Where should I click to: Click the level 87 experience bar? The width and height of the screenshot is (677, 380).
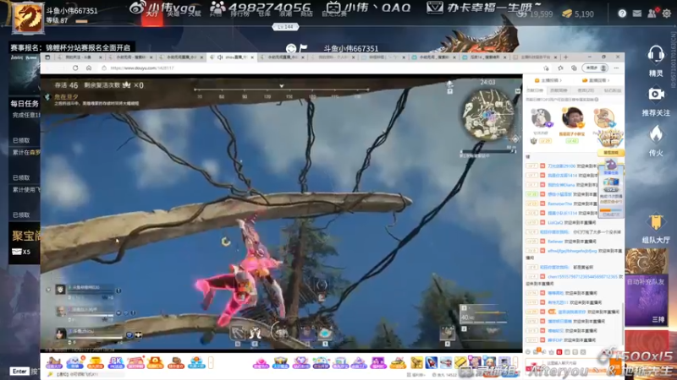[x=81, y=21]
